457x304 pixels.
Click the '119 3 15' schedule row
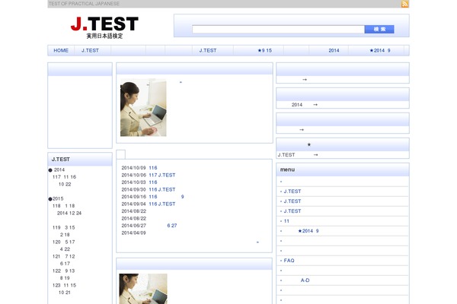pyautogui.click(x=63, y=227)
